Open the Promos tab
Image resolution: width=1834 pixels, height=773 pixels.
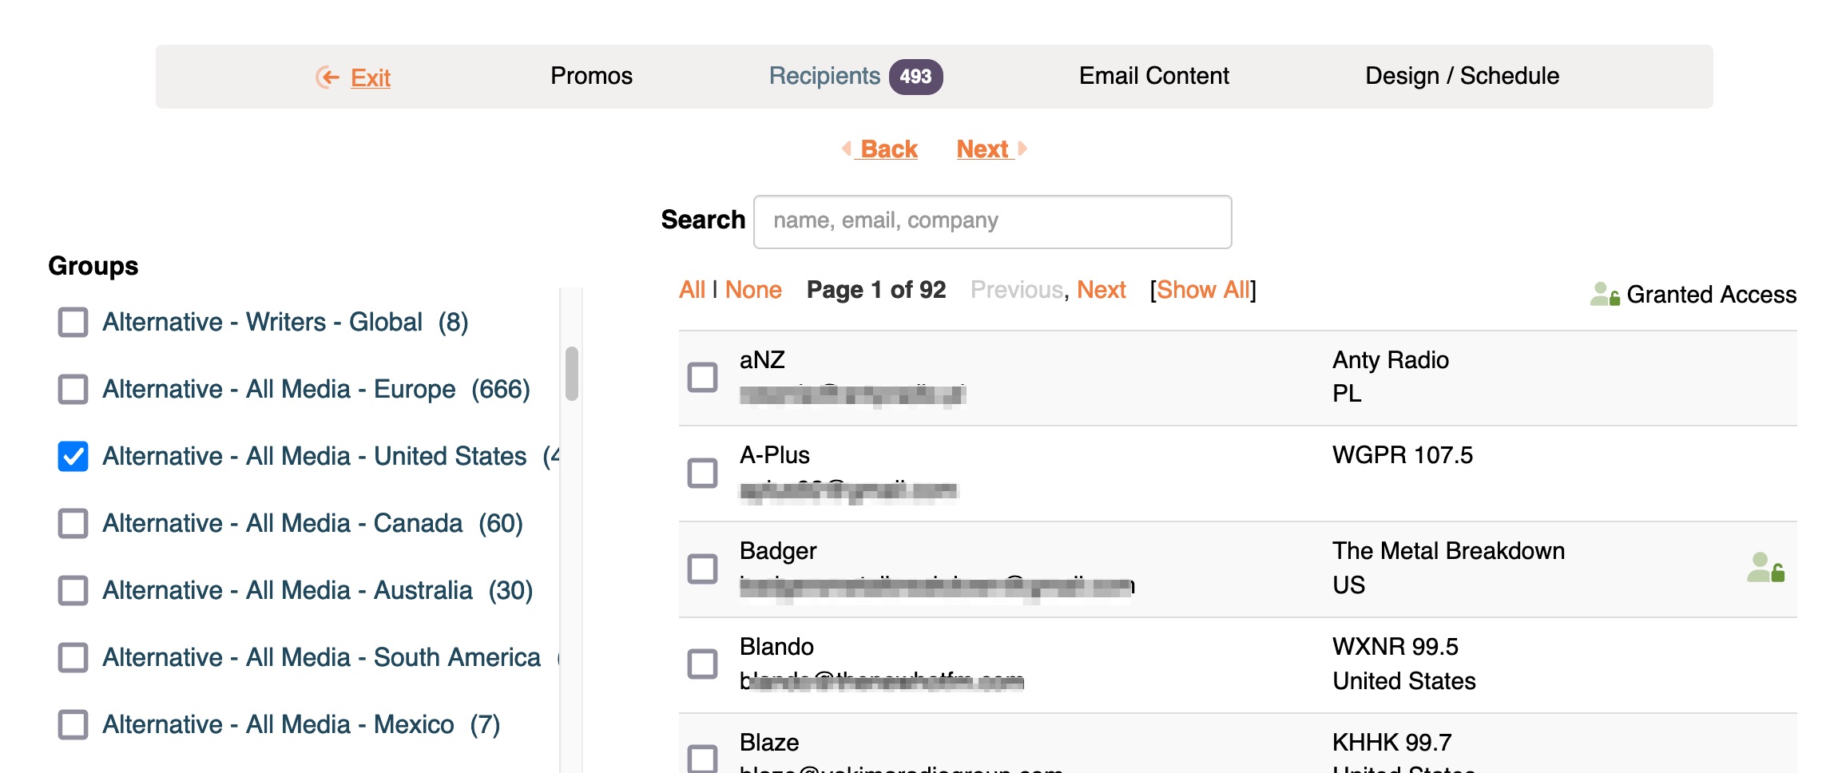pyautogui.click(x=591, y=77)
